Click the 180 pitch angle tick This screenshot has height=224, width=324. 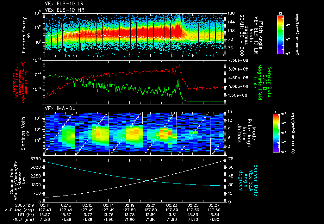tap(231, 13)
